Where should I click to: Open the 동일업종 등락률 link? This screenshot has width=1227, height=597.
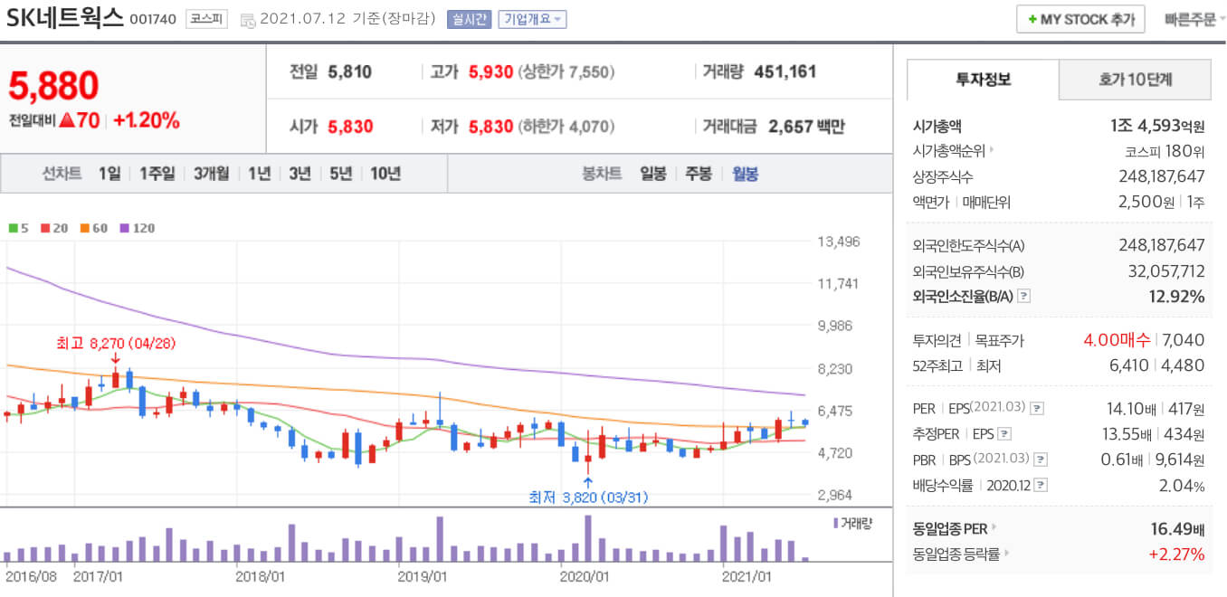coord(961,554)
